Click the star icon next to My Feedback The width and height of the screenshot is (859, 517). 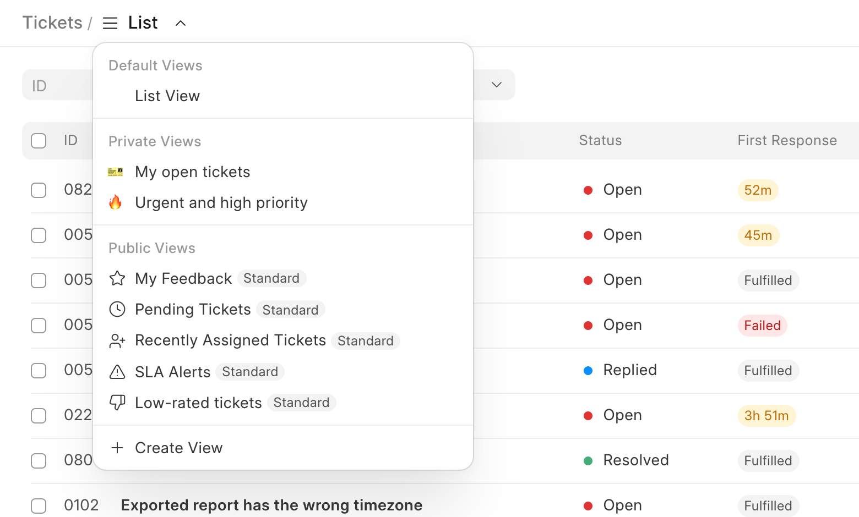117,278
